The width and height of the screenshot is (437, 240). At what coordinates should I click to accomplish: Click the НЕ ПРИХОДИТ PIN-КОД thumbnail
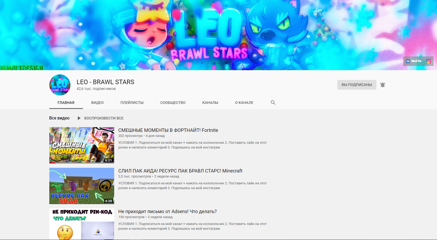82,224
